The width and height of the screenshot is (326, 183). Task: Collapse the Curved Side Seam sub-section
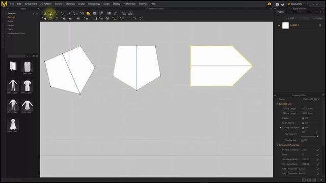[x=280, y=128]
